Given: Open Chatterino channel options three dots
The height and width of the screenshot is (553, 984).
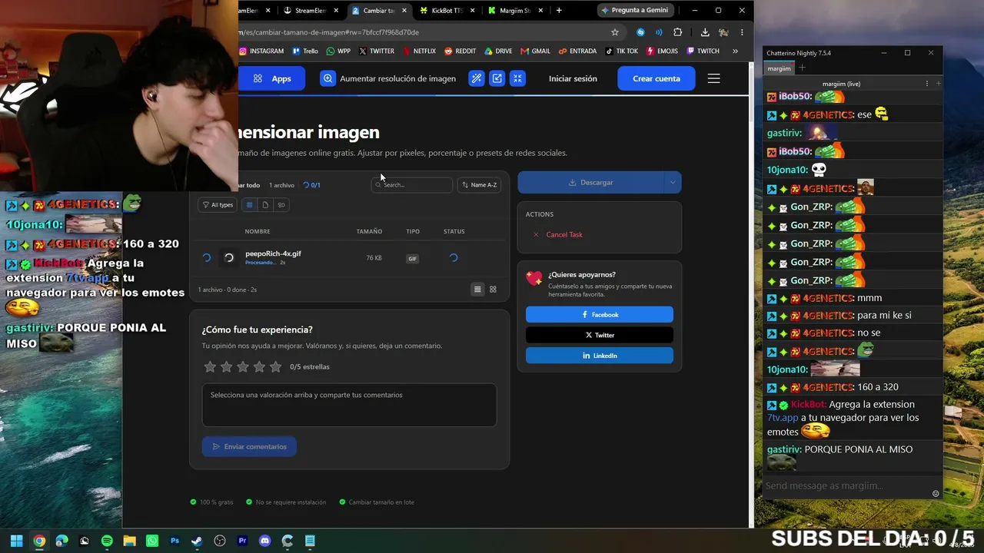Looking at the screenshot, I should [927, 83].
